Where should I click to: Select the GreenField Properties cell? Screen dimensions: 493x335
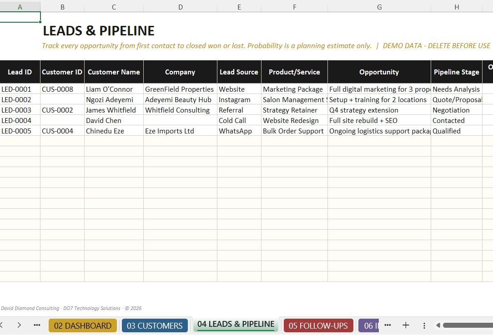click(180, 89)
